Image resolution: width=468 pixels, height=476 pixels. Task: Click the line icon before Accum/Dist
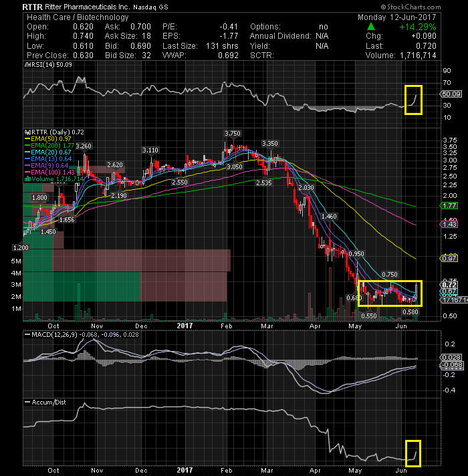pyautogui.click(x=27, y=402)
